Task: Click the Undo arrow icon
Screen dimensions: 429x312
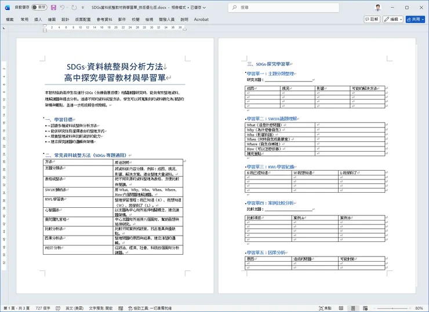Action: [62, 8]
